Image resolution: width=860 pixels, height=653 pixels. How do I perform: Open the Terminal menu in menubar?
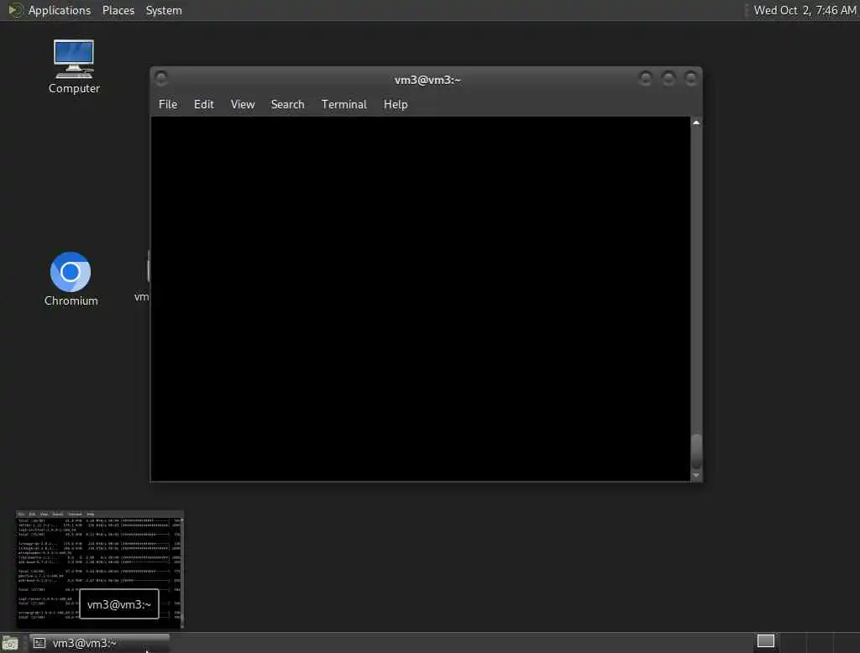coord(343,104)
